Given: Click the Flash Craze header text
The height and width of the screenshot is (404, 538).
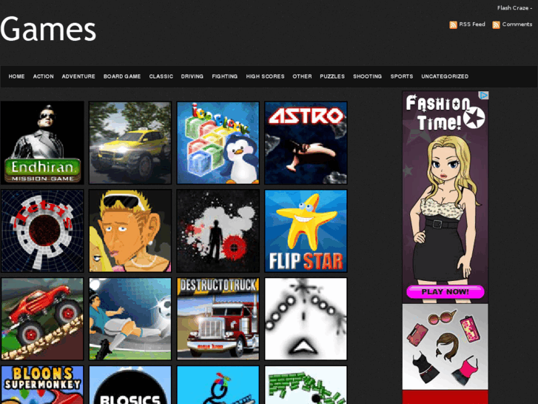Looking at the screenshot, I should click(514, 8).
